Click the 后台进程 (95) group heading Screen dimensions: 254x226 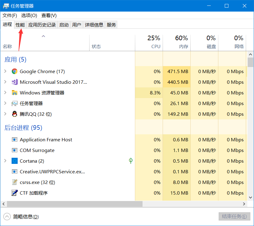click(x=23, y=128)
